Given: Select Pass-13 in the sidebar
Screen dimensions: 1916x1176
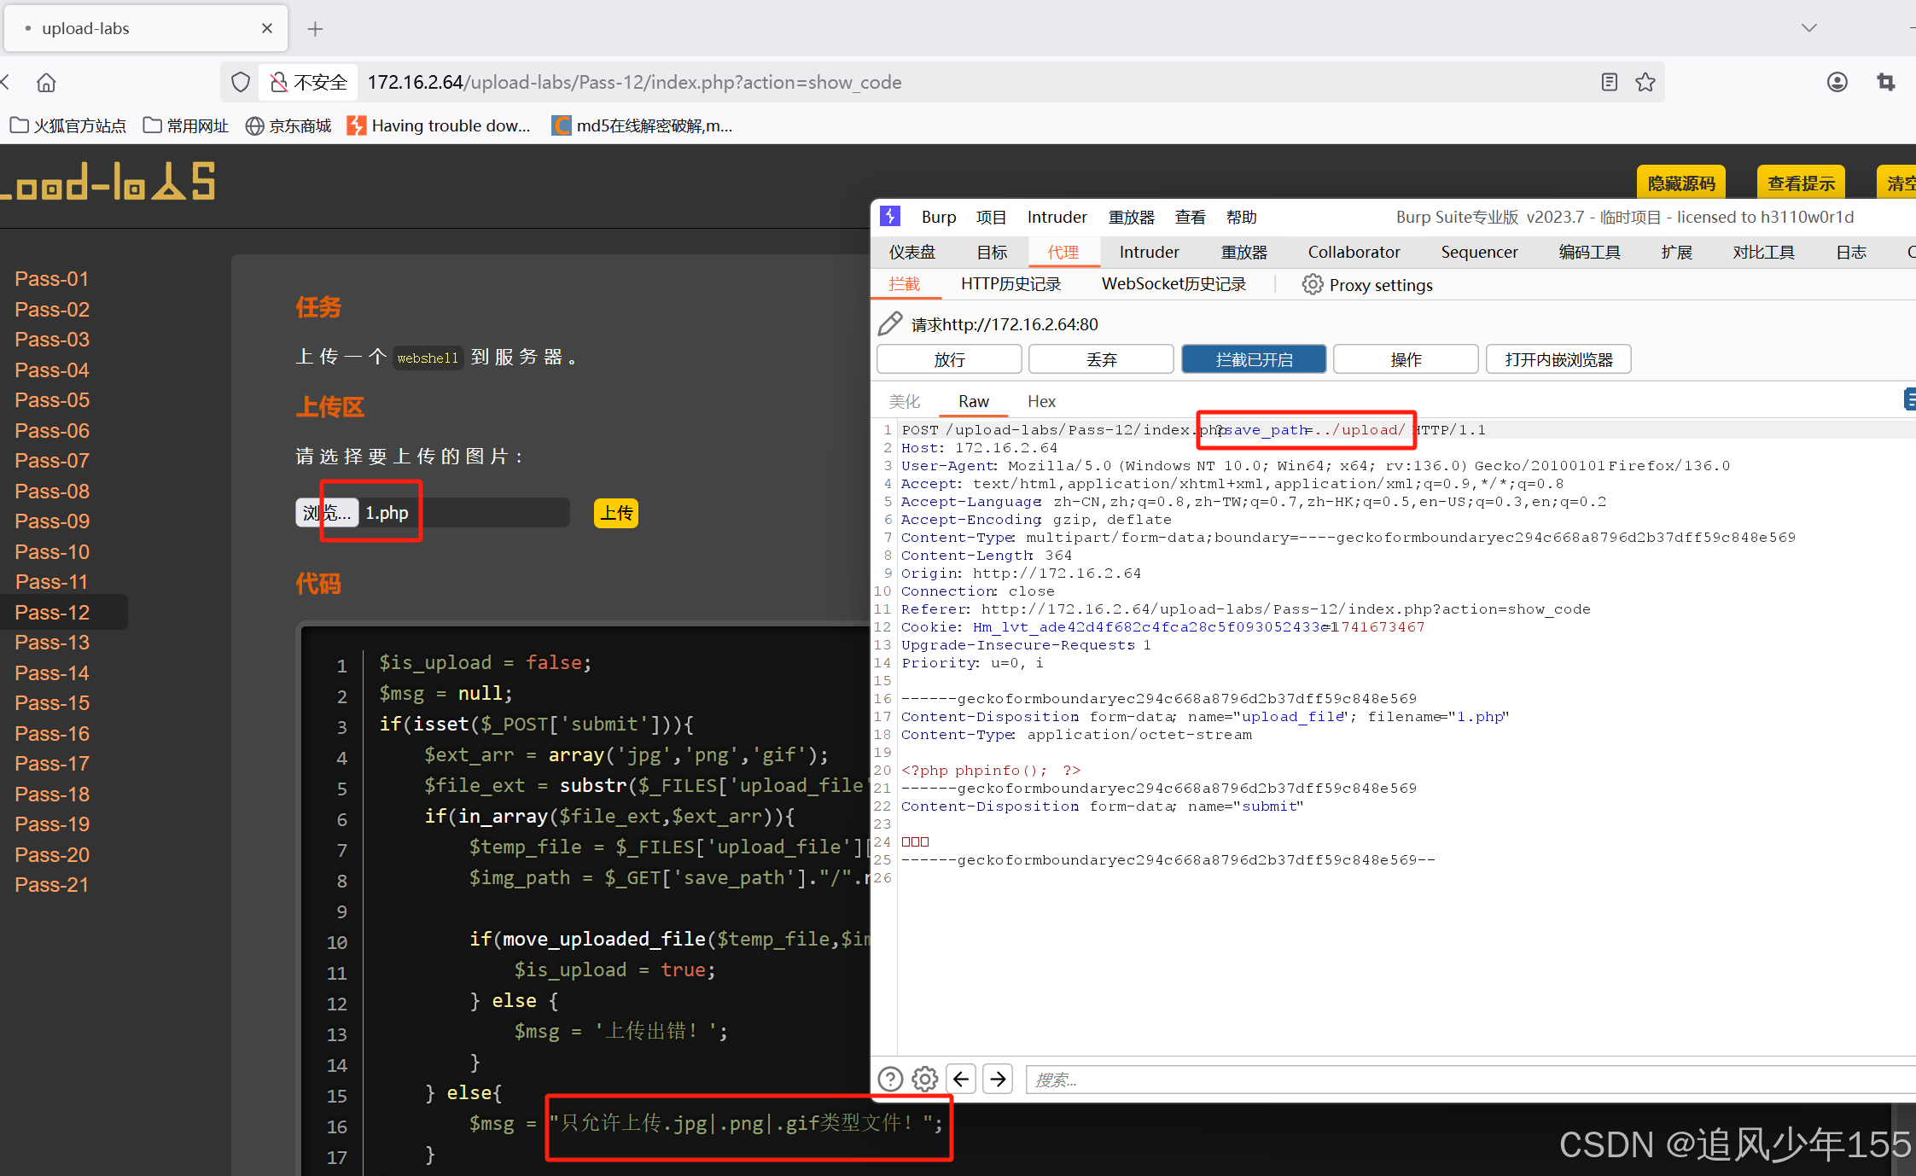Looking at the screenshot, I should 52,643.
